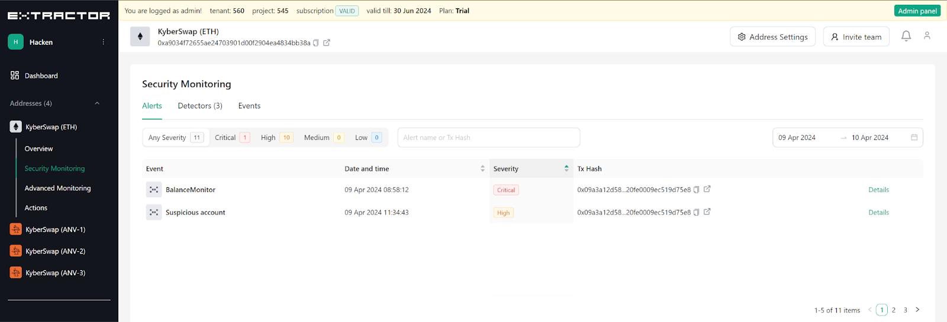Open Address Settings
This screenshot has width=947, height=322.
tap(772, 37)
